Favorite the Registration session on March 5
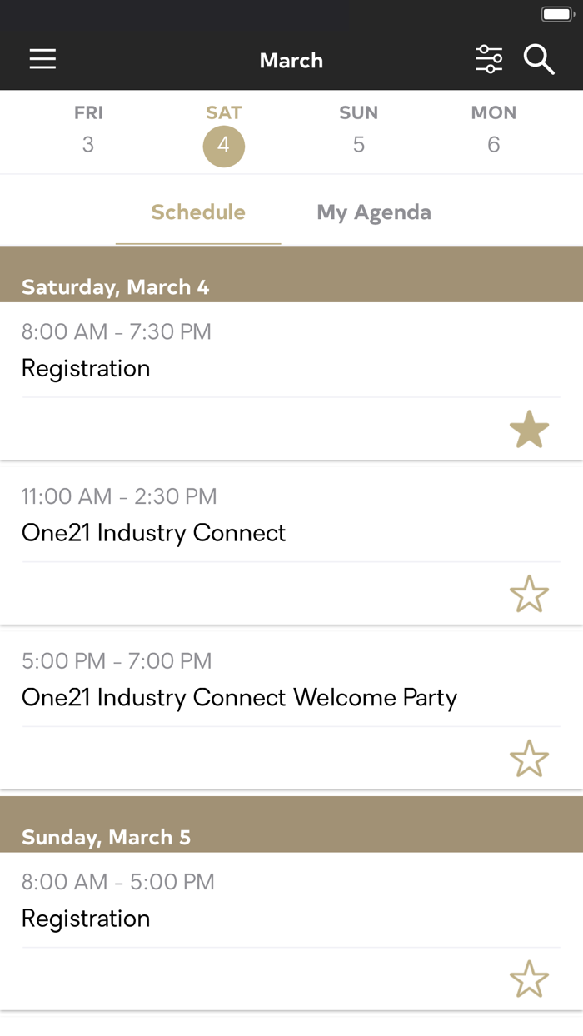 click(529, 979)
